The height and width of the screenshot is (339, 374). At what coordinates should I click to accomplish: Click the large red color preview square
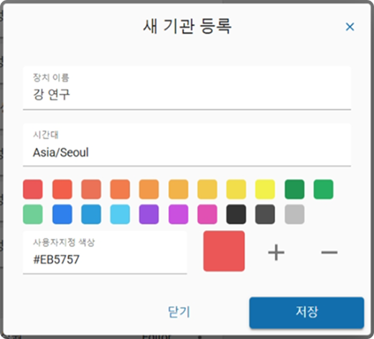(224, 251)
